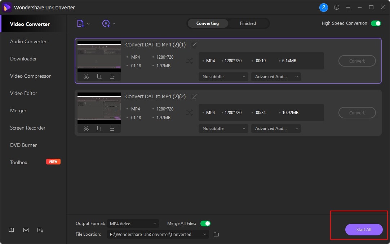Toggle the Merge All Files switch
The height and width of the screenshot is (244, 390).
(205, 223)
